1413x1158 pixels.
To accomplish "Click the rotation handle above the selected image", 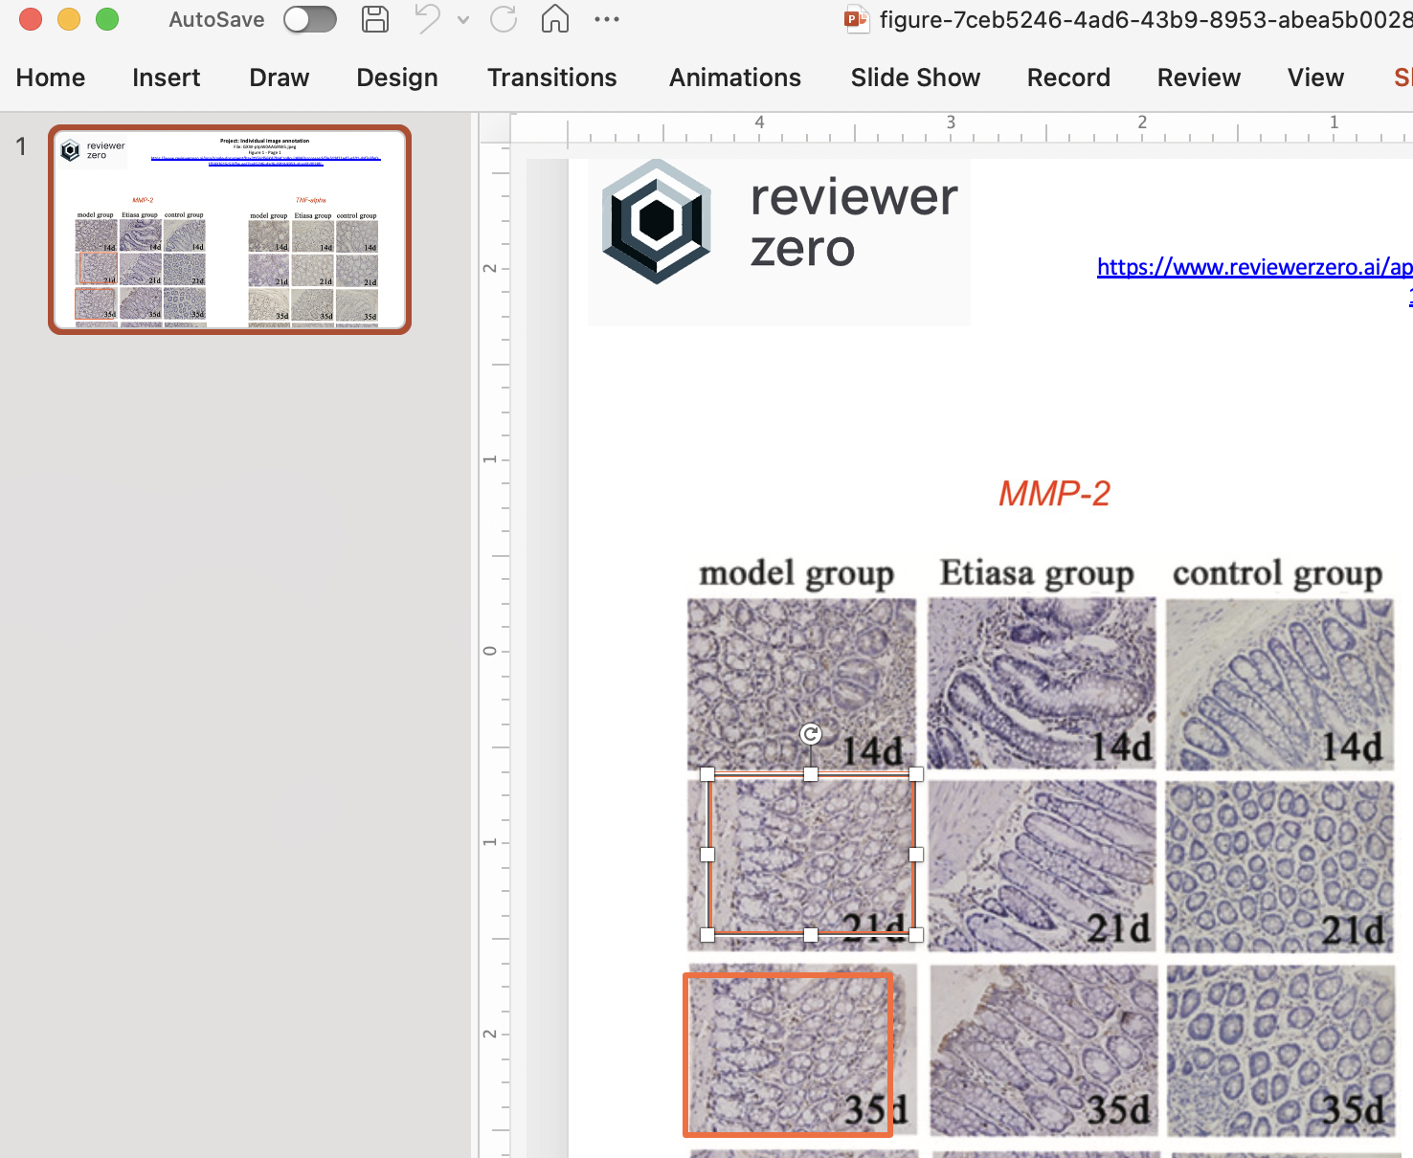I will coord(810,733).
